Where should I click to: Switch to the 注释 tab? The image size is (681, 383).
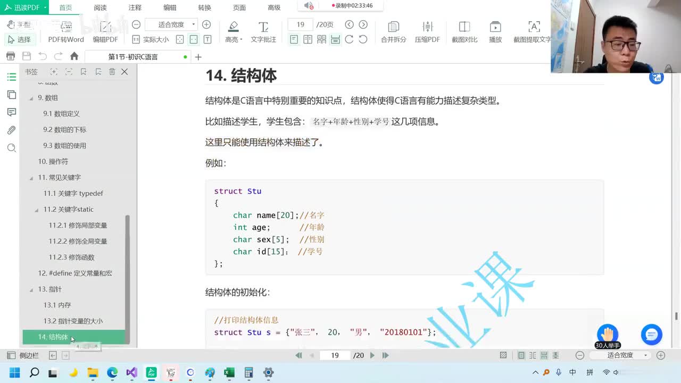[135, 7]
